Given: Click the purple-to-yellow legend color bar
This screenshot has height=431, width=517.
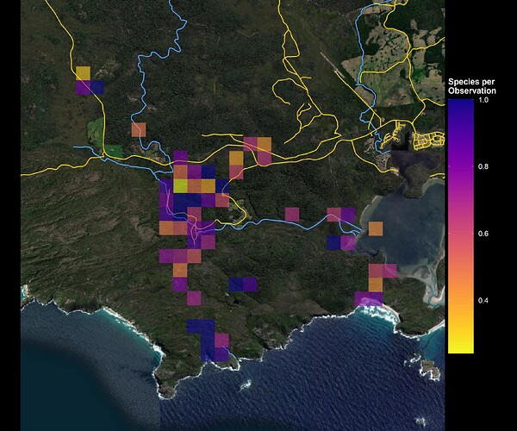Looking at the screenshot, I should (461, 227).
